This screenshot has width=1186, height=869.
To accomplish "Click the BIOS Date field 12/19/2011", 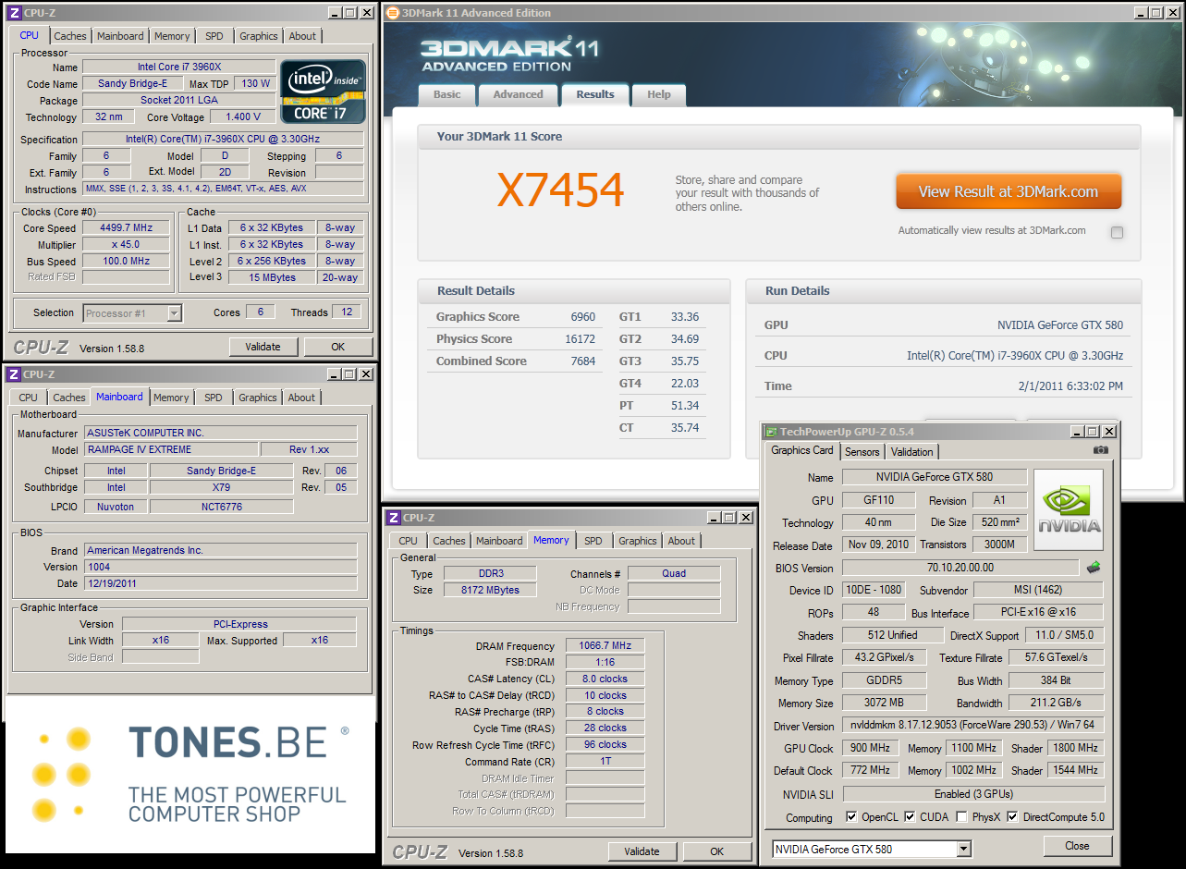I will pyautogui.click(x=220, y=583).
